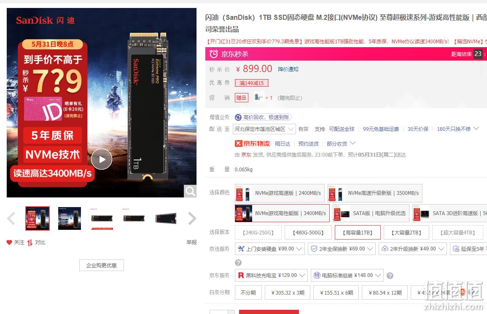Show next thumbnails with right arrow
Image resolution: width=487 pixels, height=314 pixels.
coord(192,218)
